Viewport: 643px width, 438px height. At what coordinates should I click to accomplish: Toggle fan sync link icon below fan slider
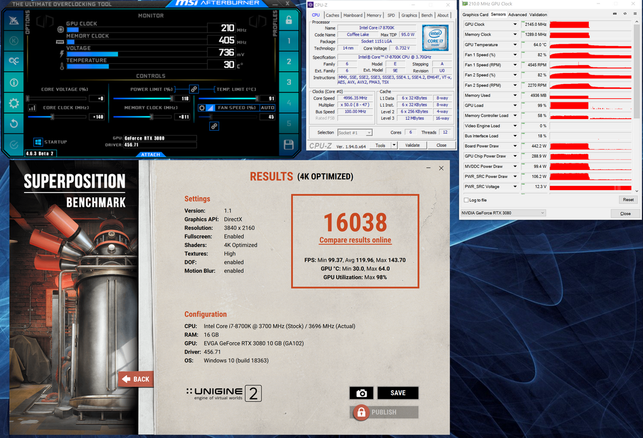(214, 126)
